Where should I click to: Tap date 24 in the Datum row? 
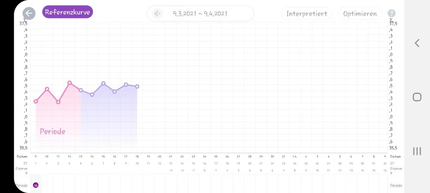tap(205, 157)
